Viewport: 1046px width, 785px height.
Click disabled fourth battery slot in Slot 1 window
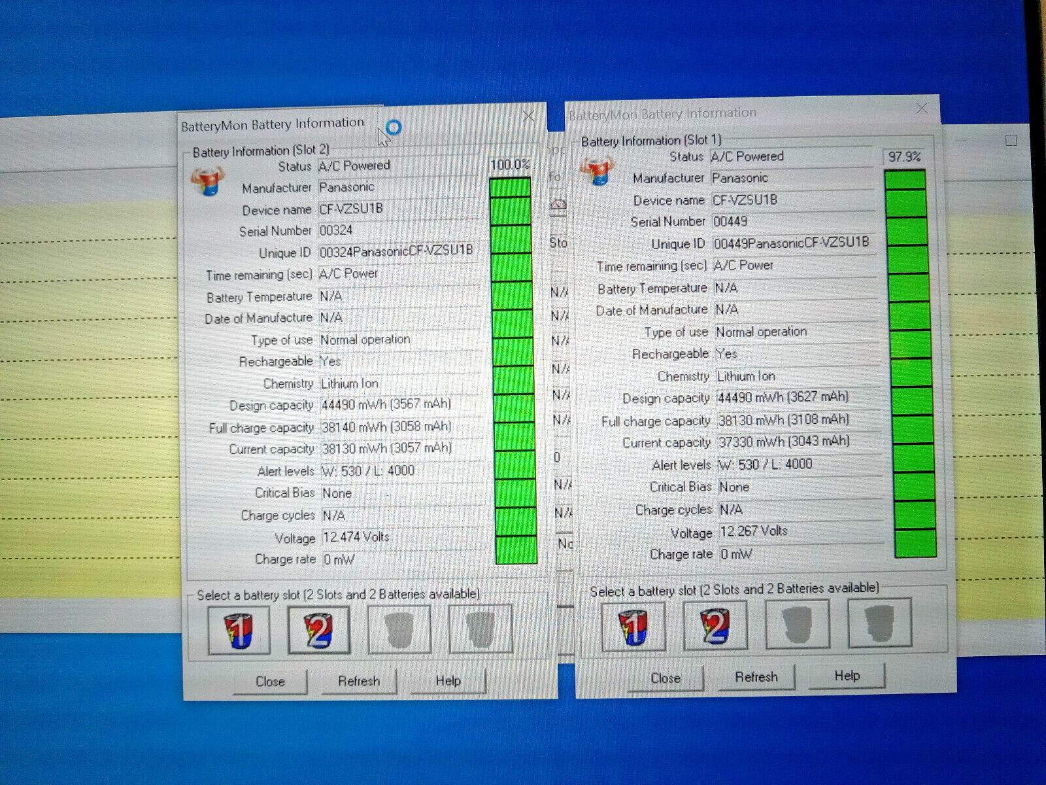tap(880, 622)
